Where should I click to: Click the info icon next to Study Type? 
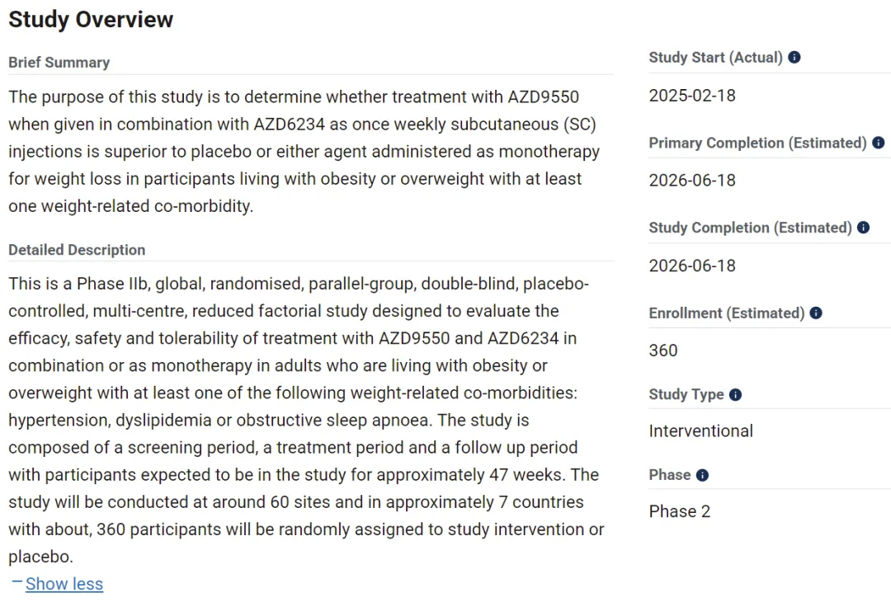point(735,395)
